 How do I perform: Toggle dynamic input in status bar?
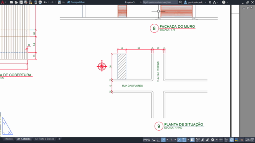(154, 140)
